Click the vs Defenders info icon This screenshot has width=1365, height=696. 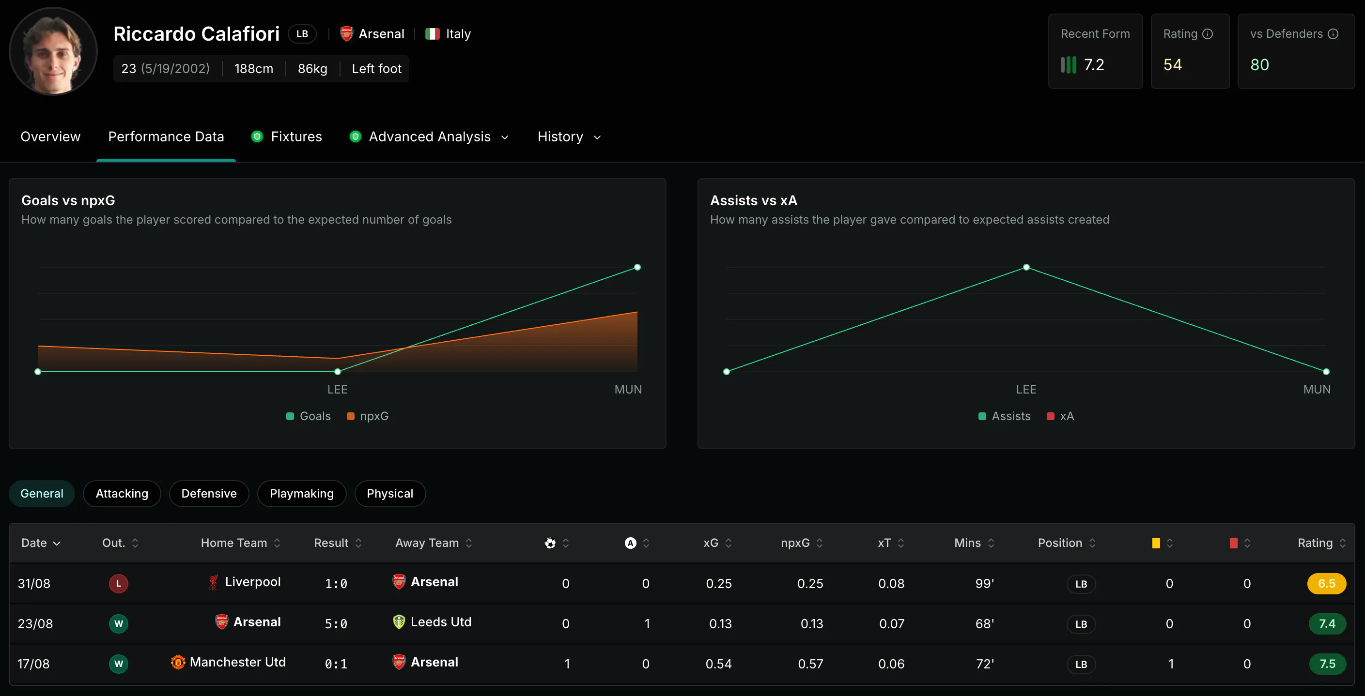[x=1333, y=34]
